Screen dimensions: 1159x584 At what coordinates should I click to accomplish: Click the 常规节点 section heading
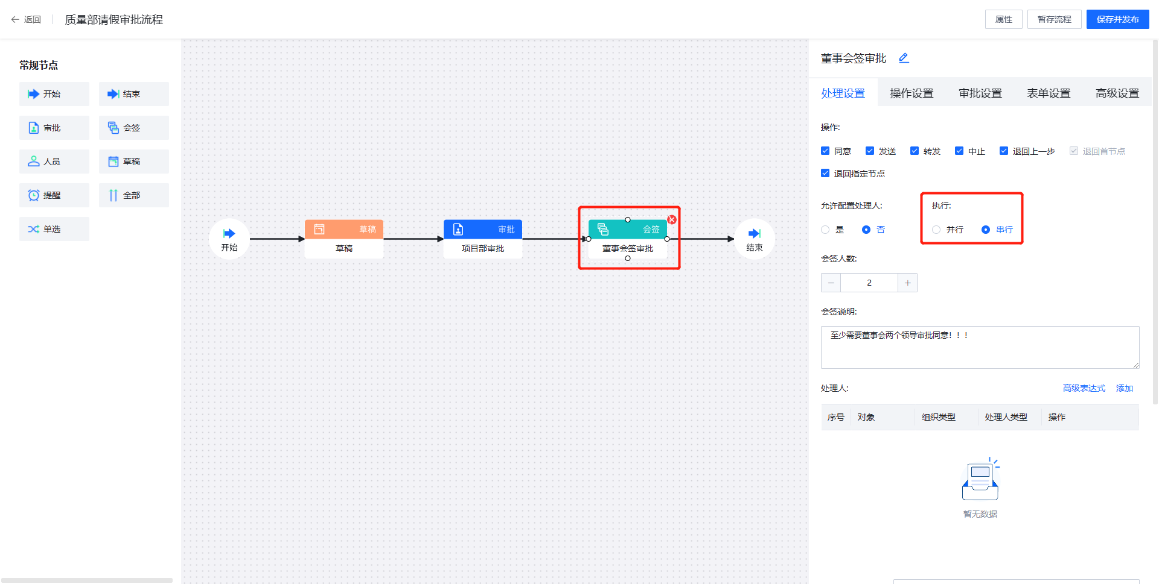39,65
